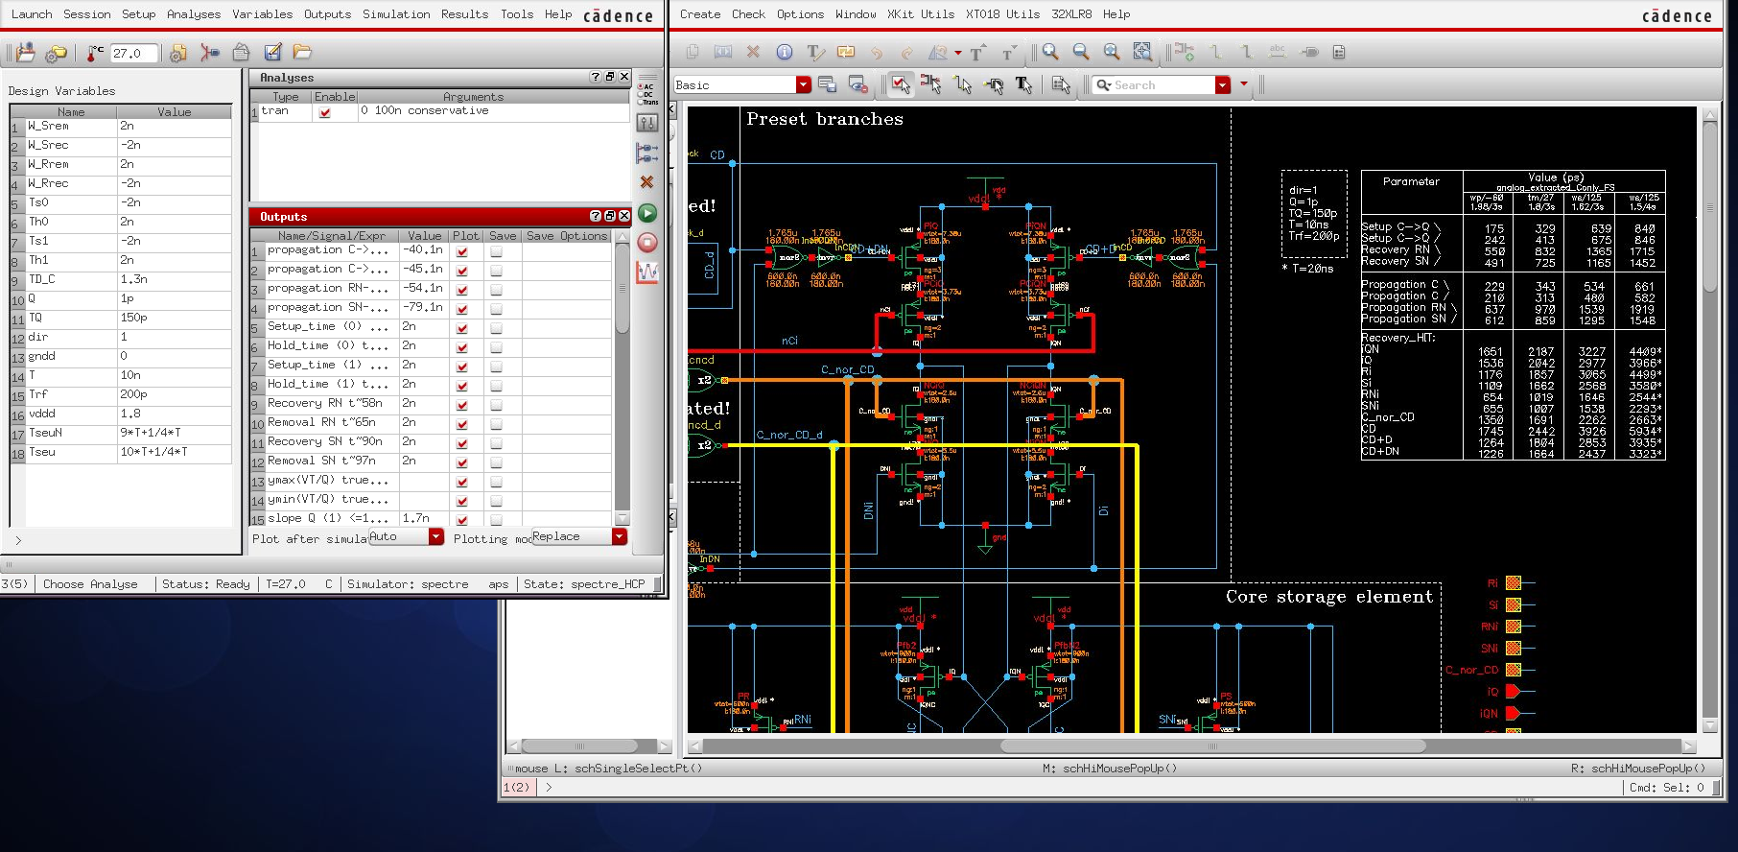
Task: Click the schematic vertical scrollbar thumb
Action: [1709, 207]
